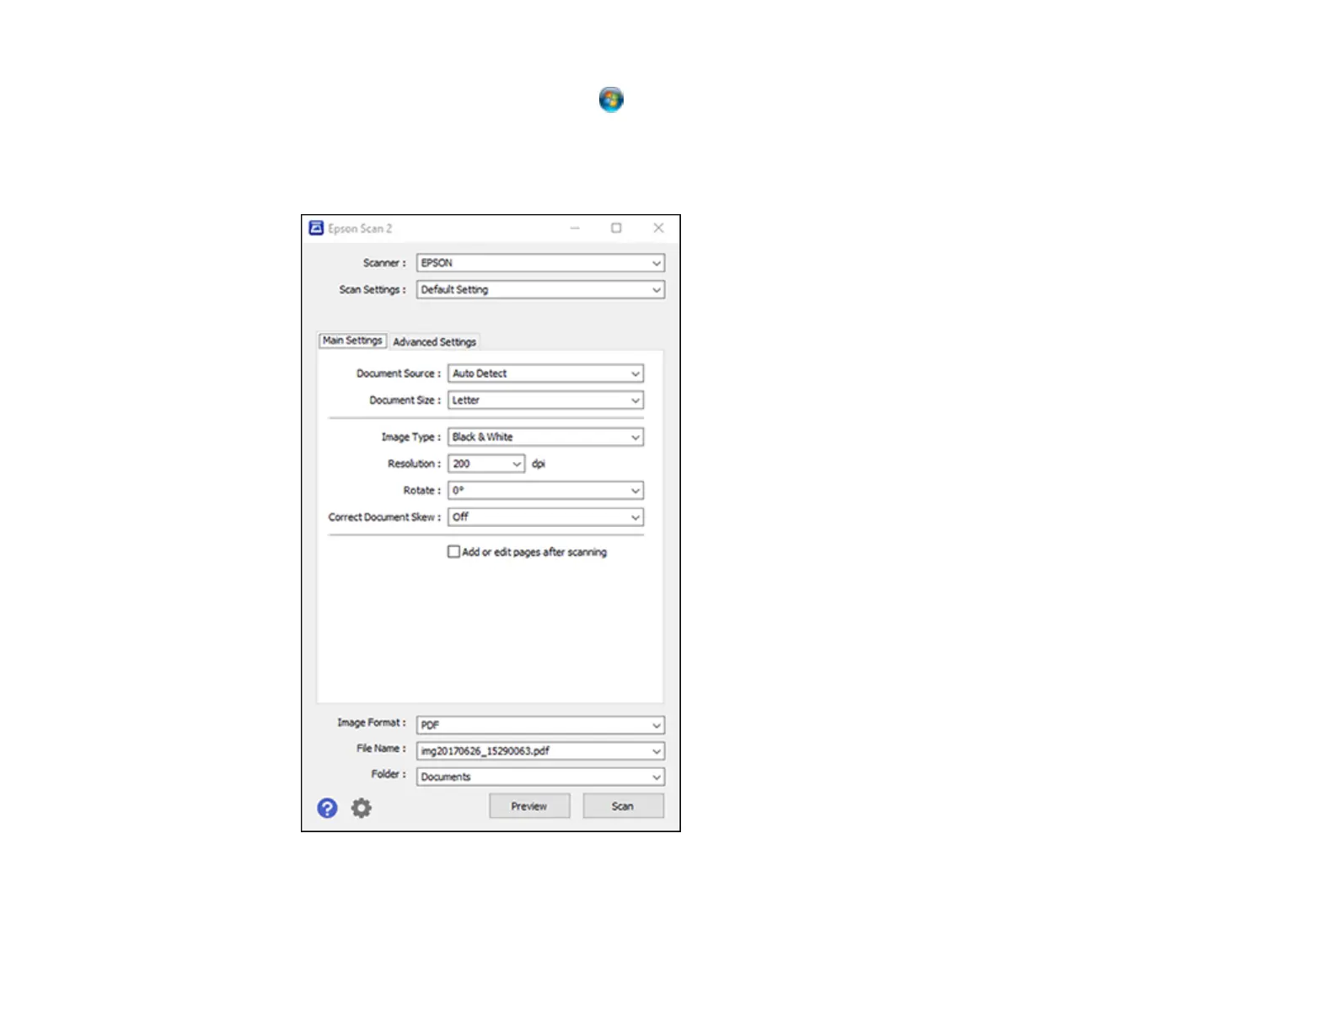The width and height of the screenshot is (1335, 1032).
Task: Open the Scanner dropdown showing EPSON
Action: point(540,263)
